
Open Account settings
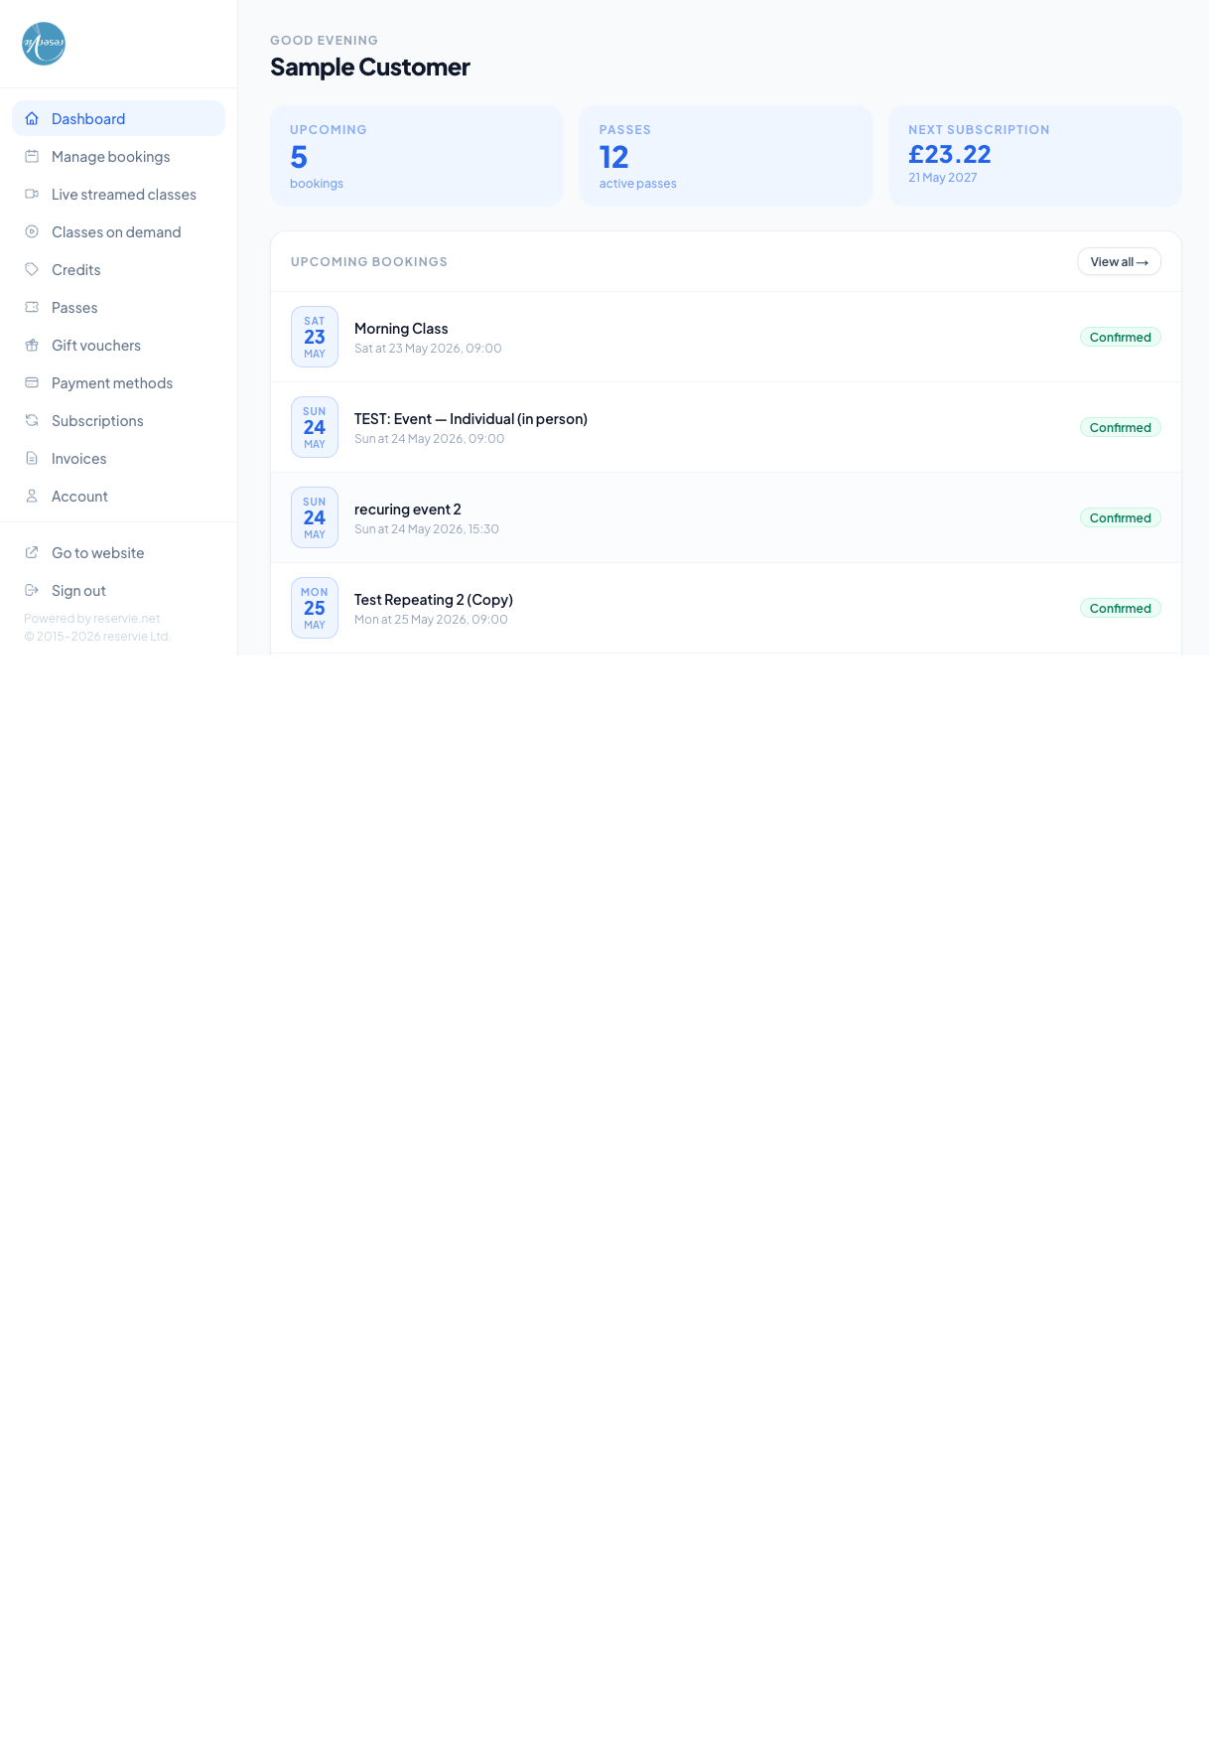(x=118, y=496)
